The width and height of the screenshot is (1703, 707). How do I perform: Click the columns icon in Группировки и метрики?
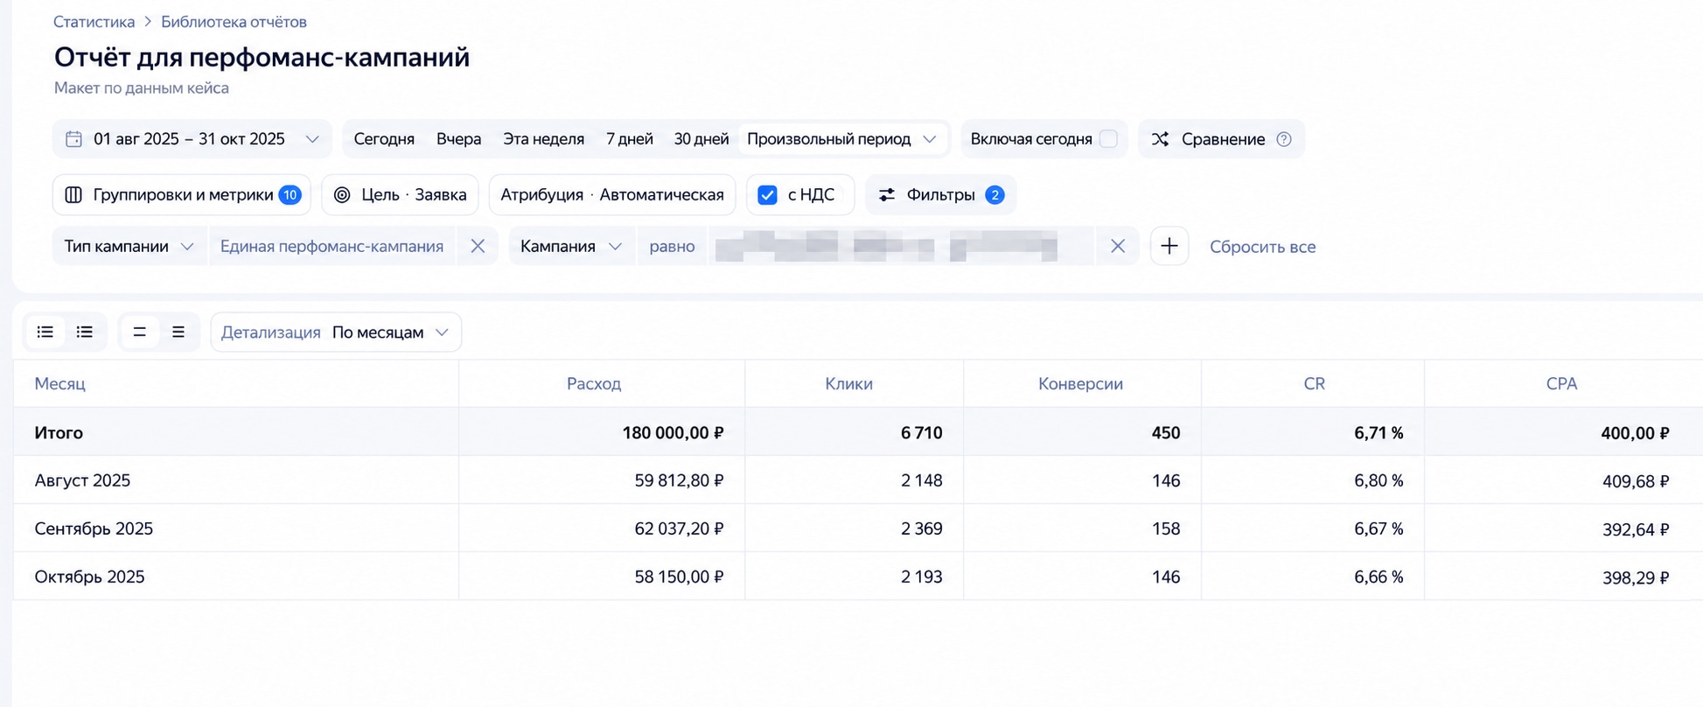click(x=74, y=195)
